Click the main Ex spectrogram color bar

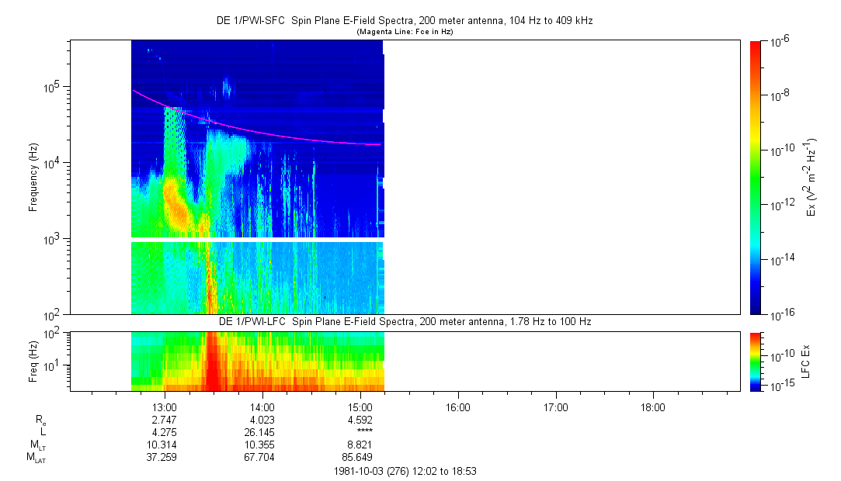756,177
